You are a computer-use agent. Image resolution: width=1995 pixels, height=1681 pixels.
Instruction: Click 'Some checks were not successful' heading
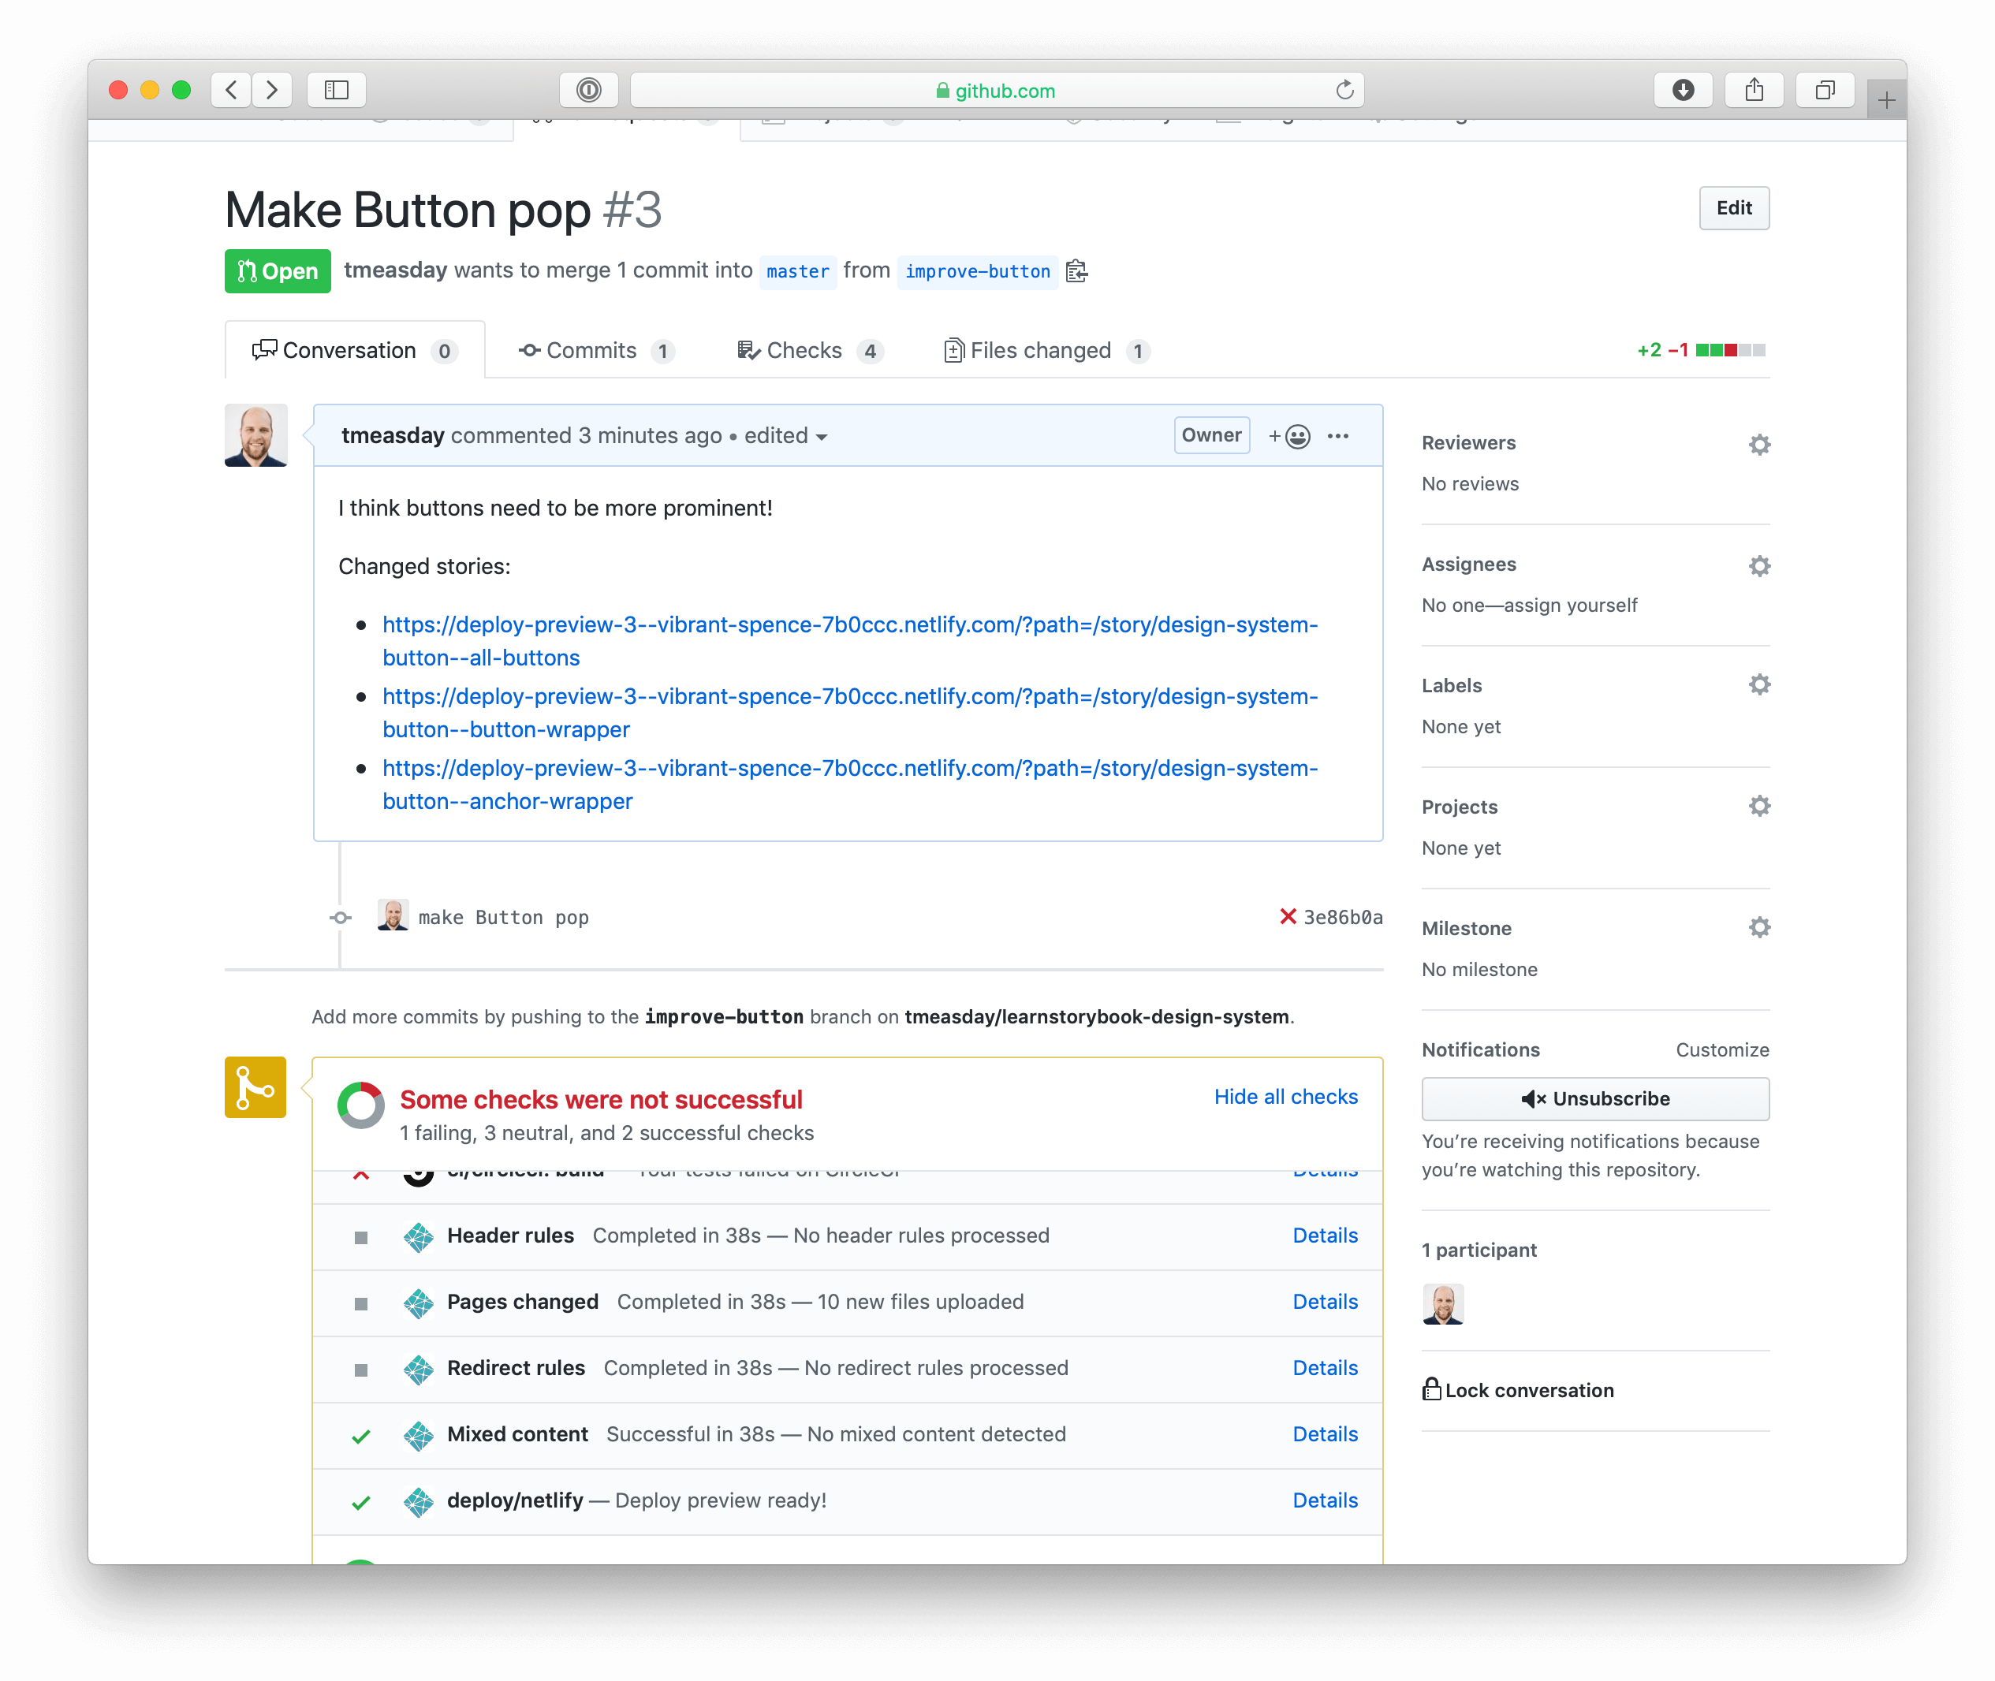point(602,1100)
